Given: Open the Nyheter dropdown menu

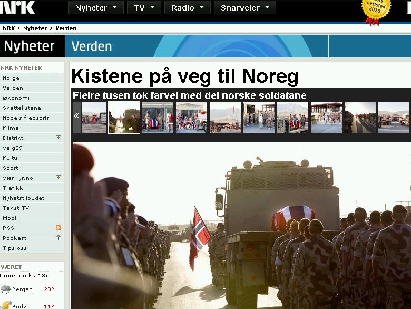Looking at the screenshot, I should tap(96, 7).
